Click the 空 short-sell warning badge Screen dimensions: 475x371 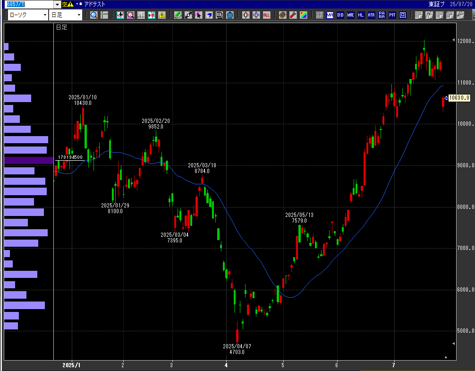pyautogui.click(x=68, y=4)
